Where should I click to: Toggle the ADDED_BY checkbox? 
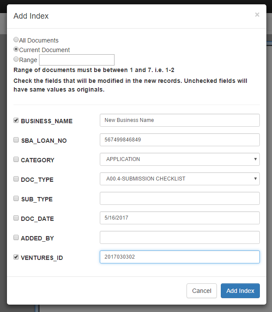click(x=16, y=237)
